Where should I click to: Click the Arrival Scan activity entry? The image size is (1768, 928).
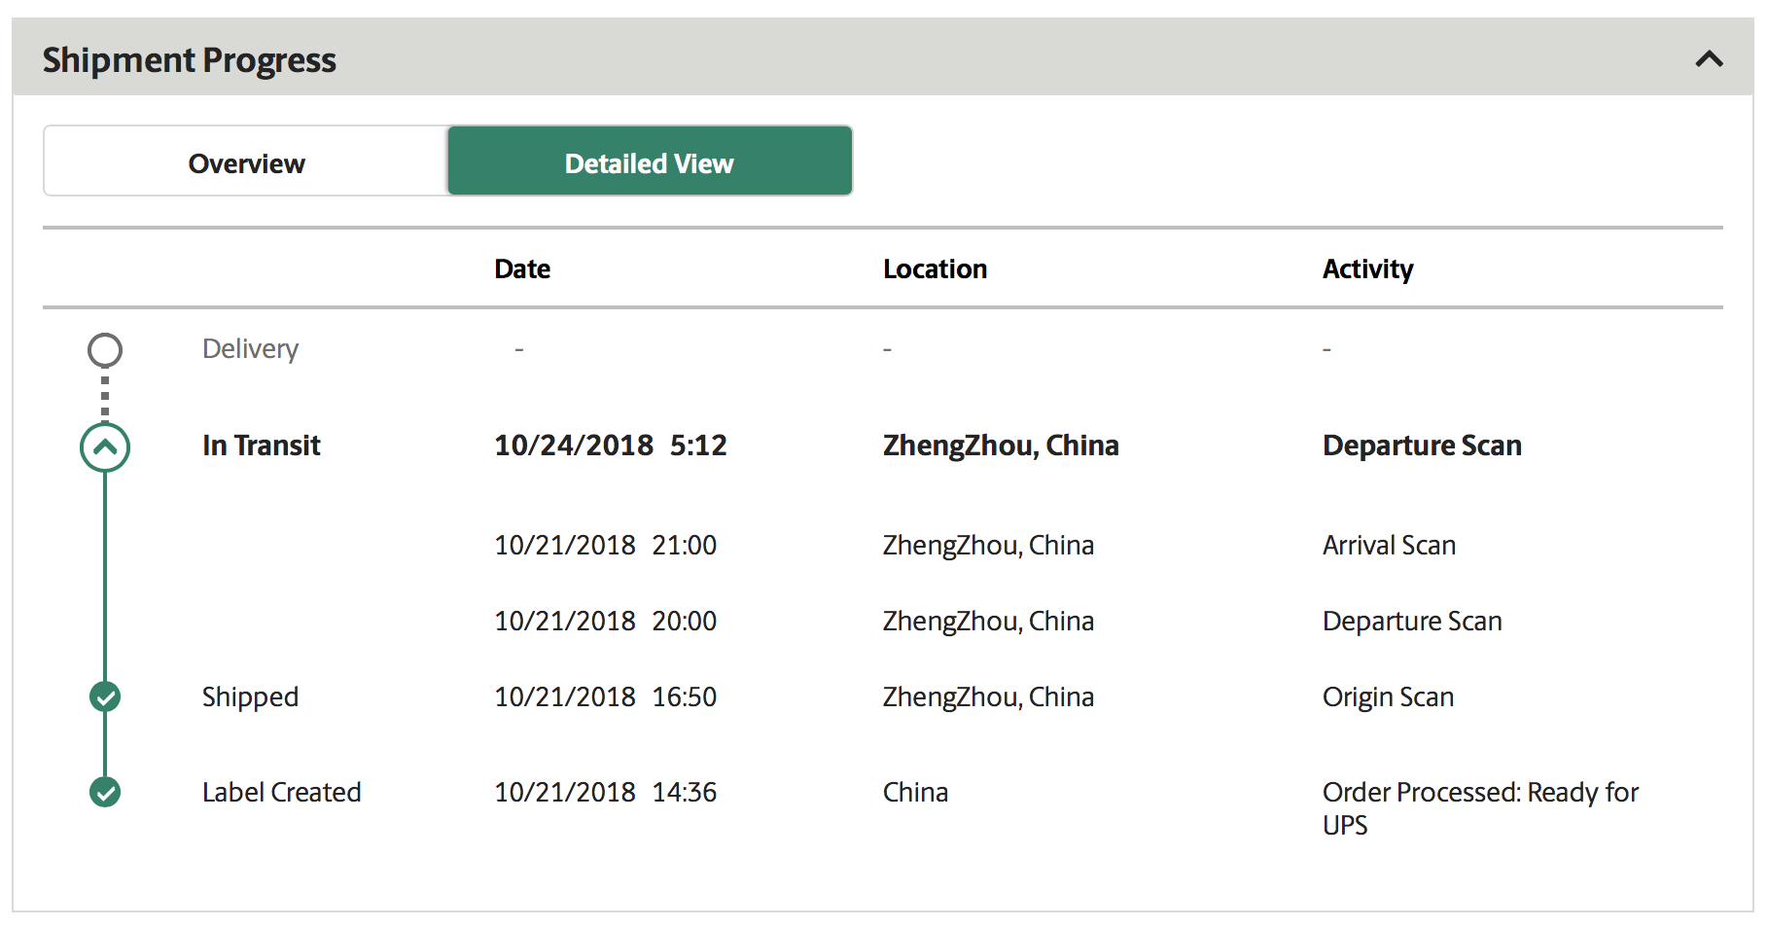click(x=1389, y=545)
